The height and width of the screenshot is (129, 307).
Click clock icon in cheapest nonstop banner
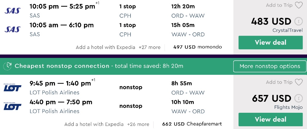[x=8, y=66]
